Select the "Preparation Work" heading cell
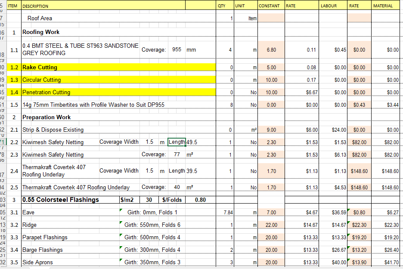The image size is (403, 269). [x=46, y=117]
